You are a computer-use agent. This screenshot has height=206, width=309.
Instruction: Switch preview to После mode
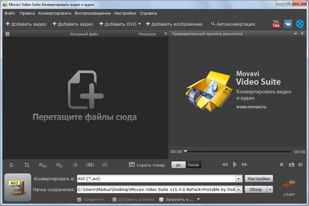coord(193,165)
